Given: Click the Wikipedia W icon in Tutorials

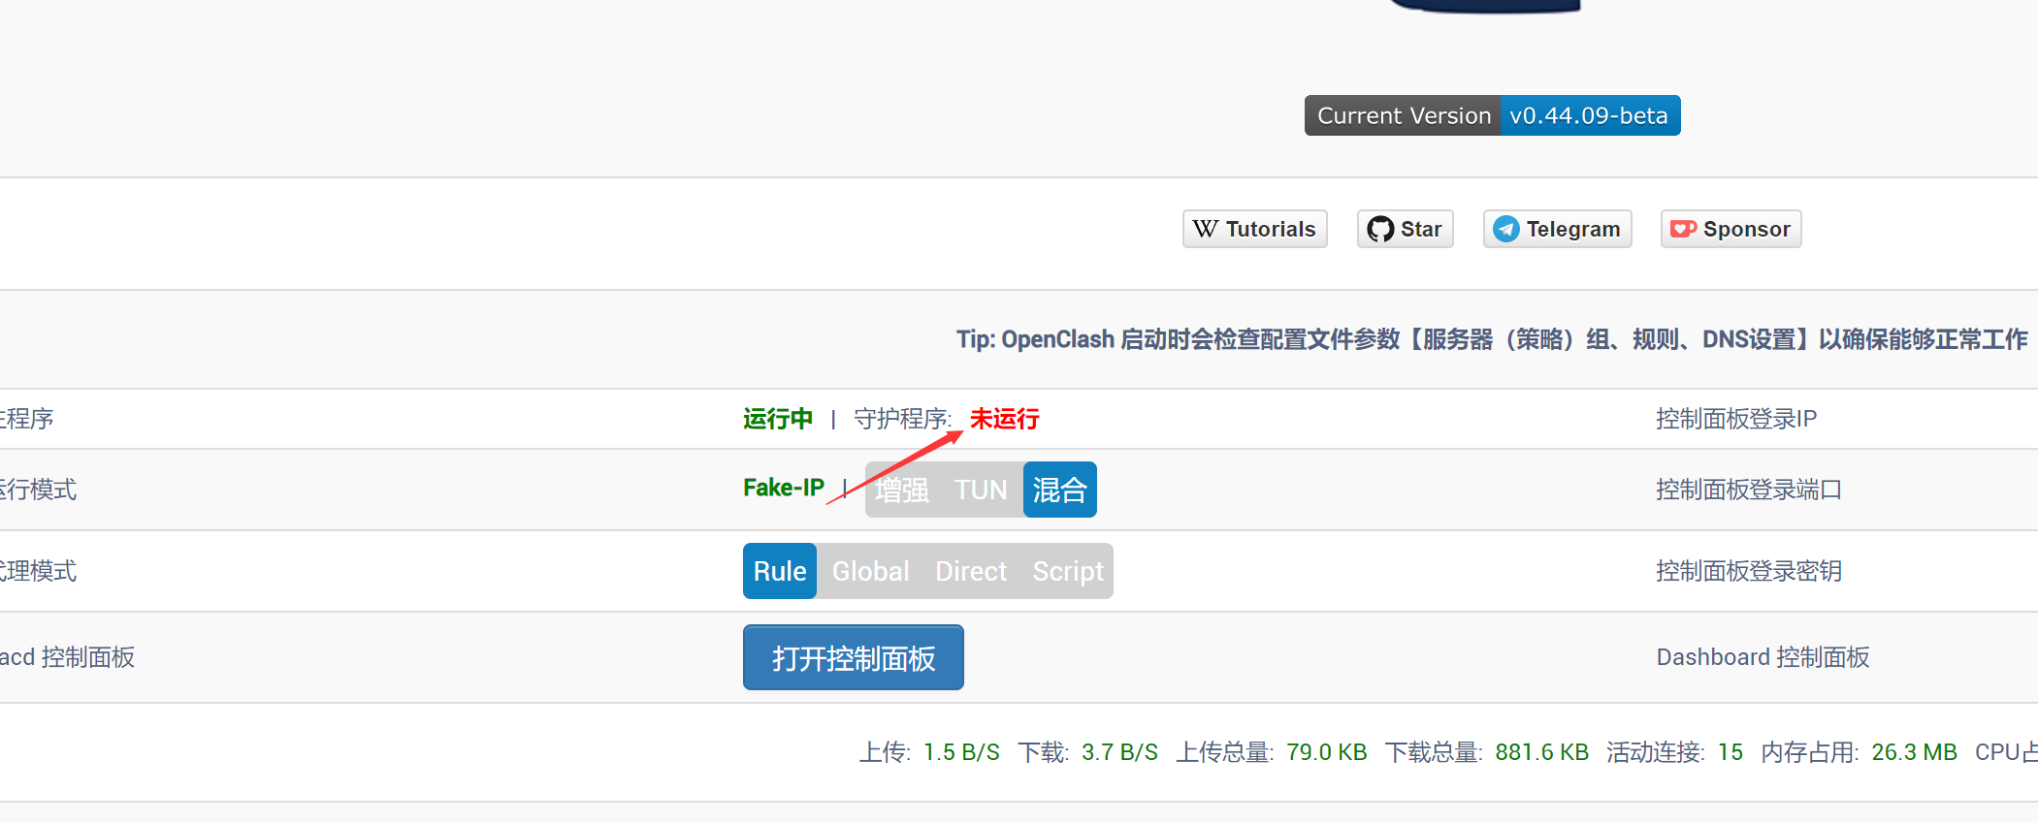Looking at the screenshot, I should pos(1206,229).
